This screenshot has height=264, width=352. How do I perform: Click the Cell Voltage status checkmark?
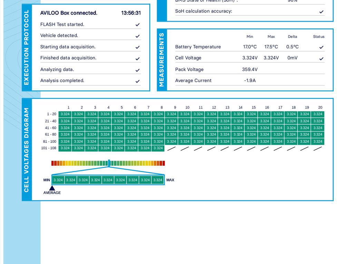[321, 59]
